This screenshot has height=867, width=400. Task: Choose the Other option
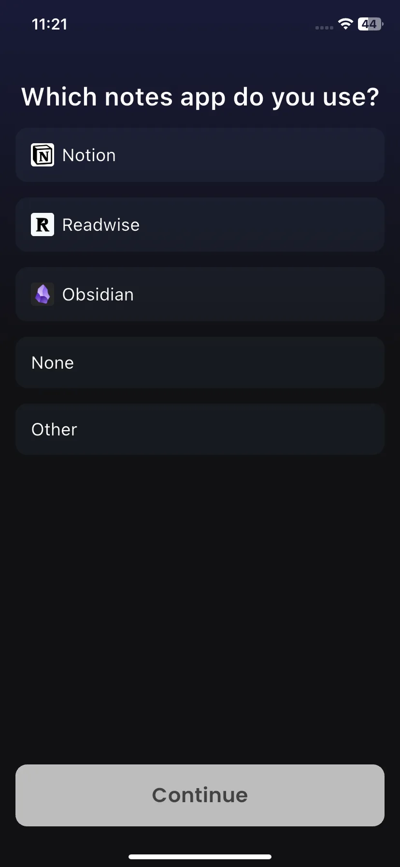(x=200, y=429)
